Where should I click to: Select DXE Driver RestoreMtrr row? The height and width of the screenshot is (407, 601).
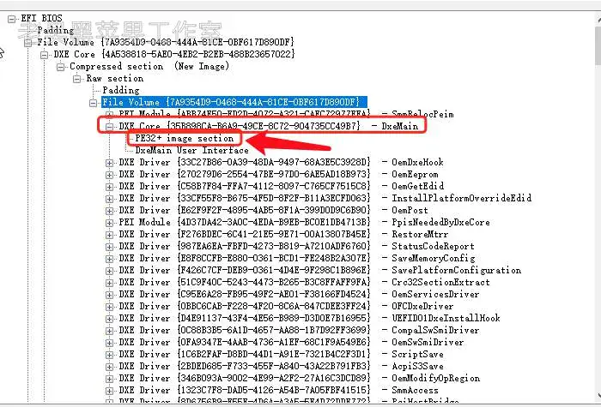click(x=283, y=234)
